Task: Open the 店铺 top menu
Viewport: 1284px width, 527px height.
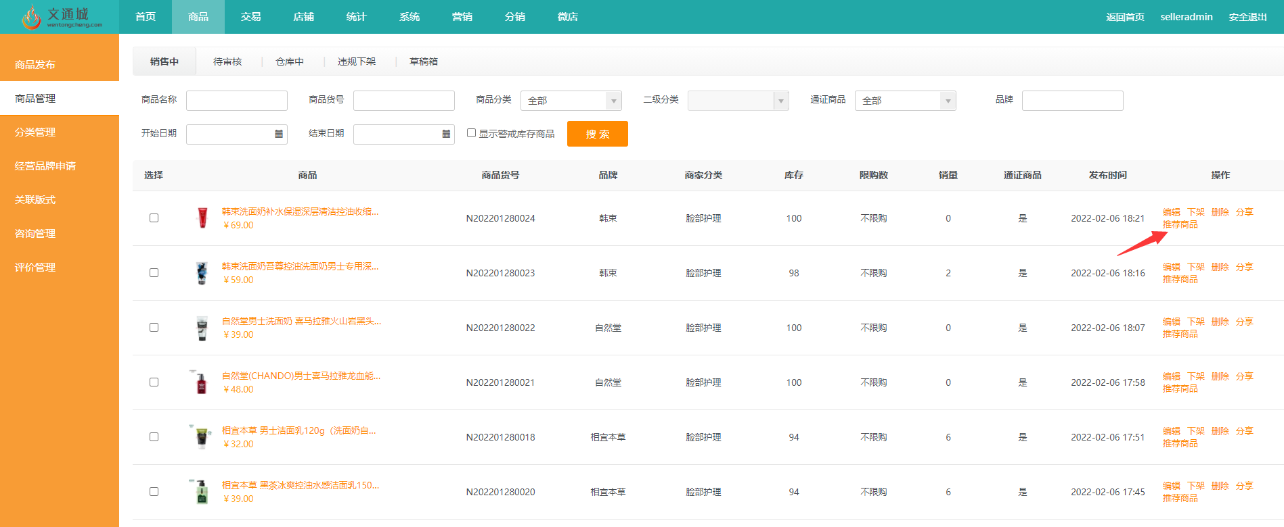Action: click(304, 17)
